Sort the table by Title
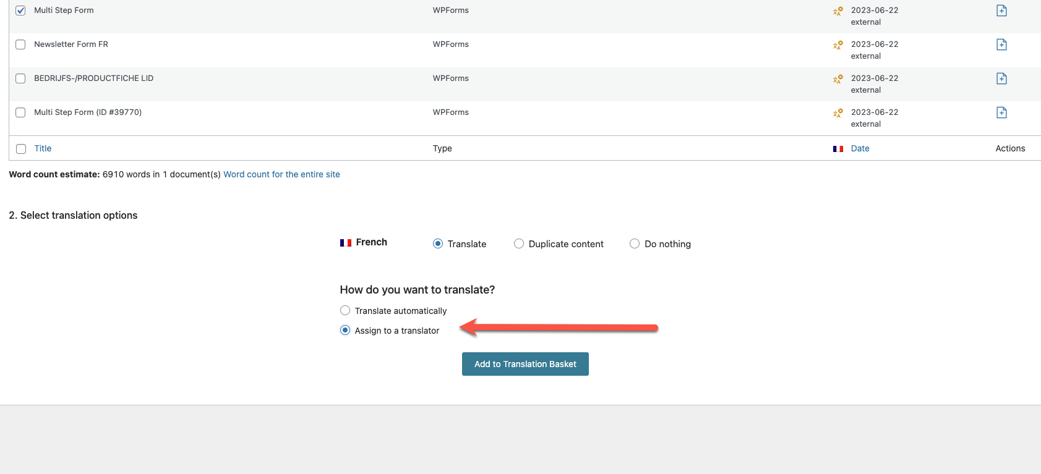1041x474 pixels. coord(43,148)
